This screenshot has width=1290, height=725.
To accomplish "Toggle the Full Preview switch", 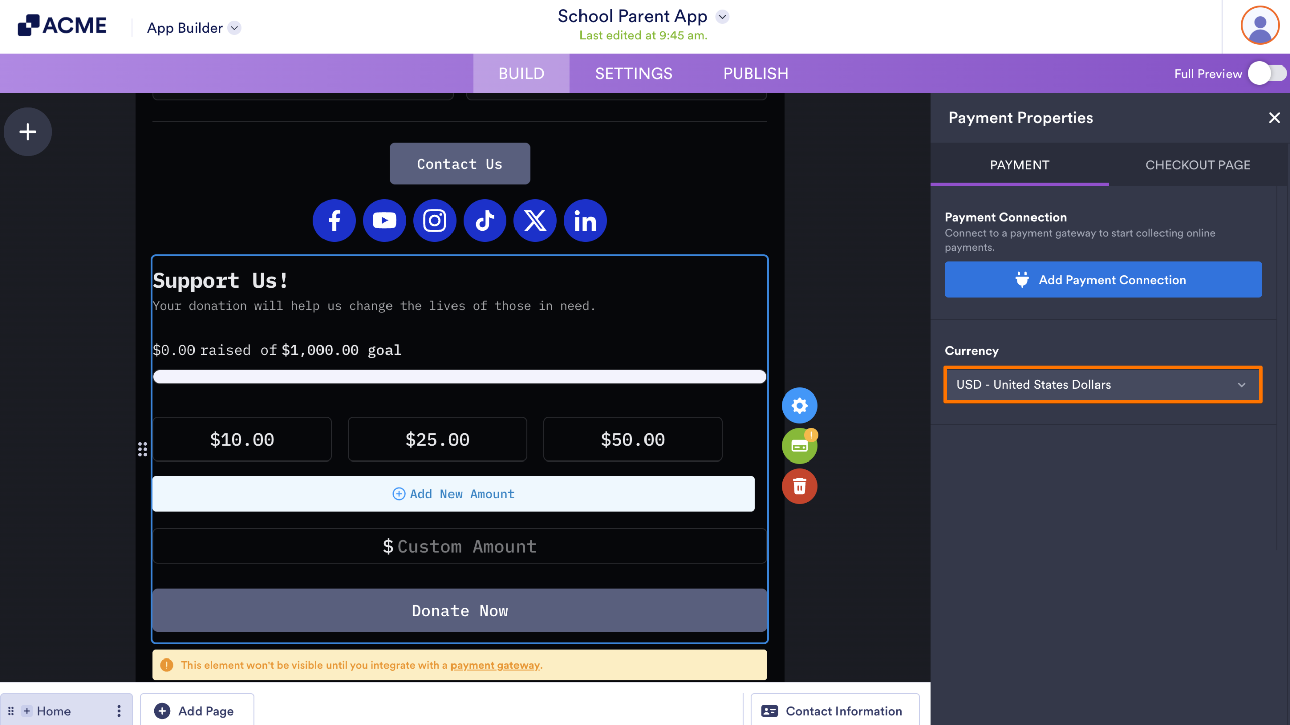I will (1267, 74).
